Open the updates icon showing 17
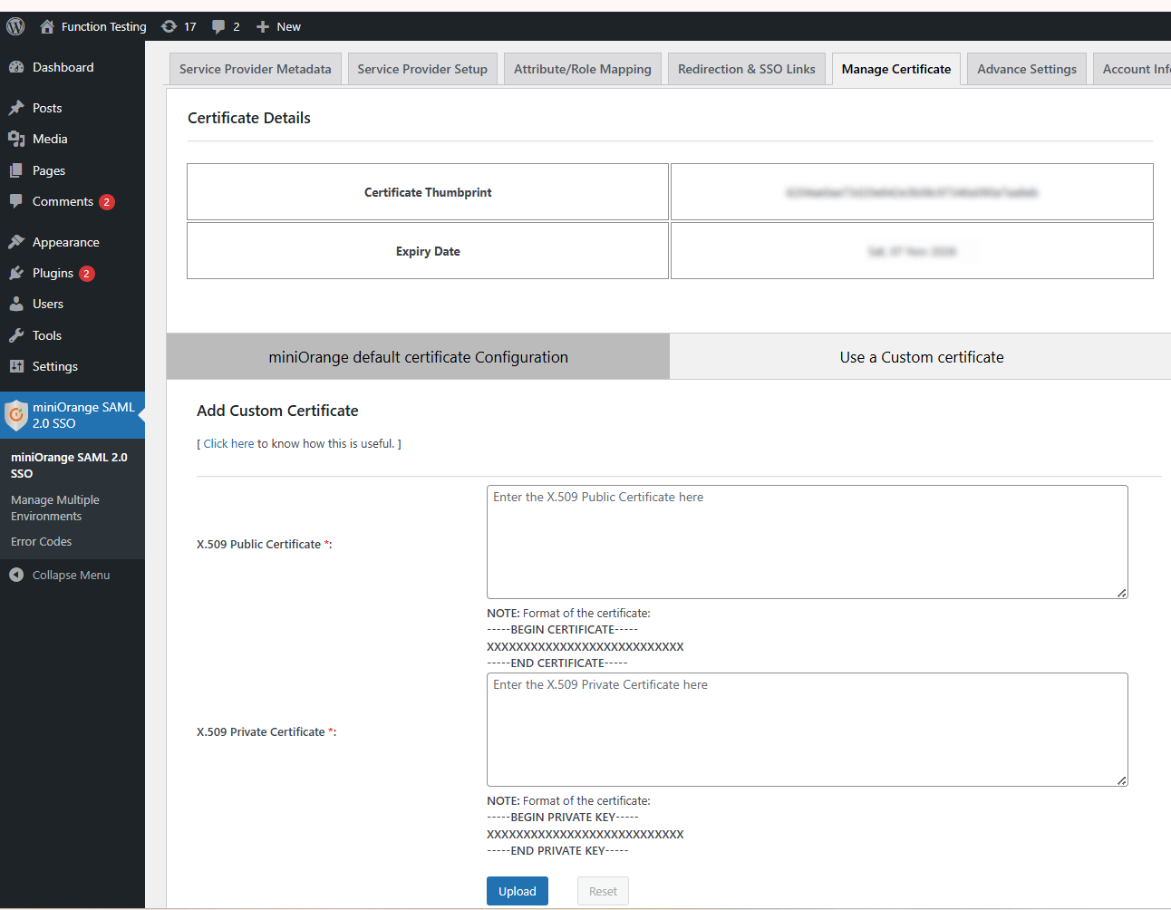The width and height of the screenshot is (1171, 910). click(x=169, y=26)
